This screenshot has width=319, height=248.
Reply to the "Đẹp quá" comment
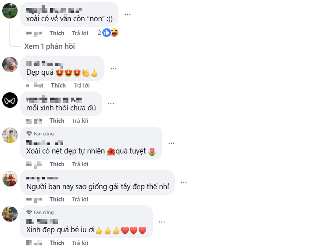pos(81,85)
